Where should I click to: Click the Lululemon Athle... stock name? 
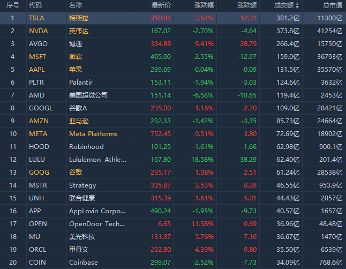coord(98,160)
